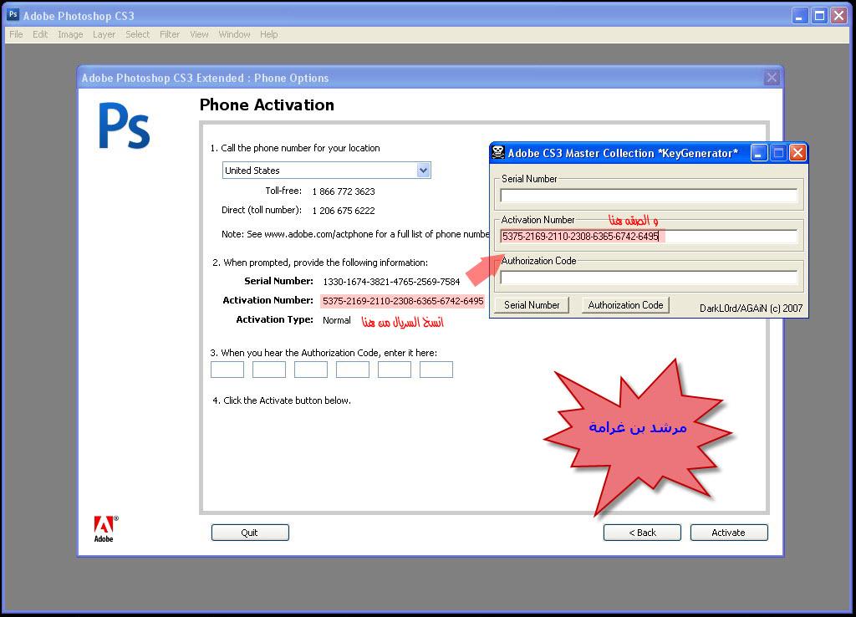Image resolution: width=856 pixels, height=617 pixels.
Task: Open the Help menu
Action: click(x=268, y=34)
